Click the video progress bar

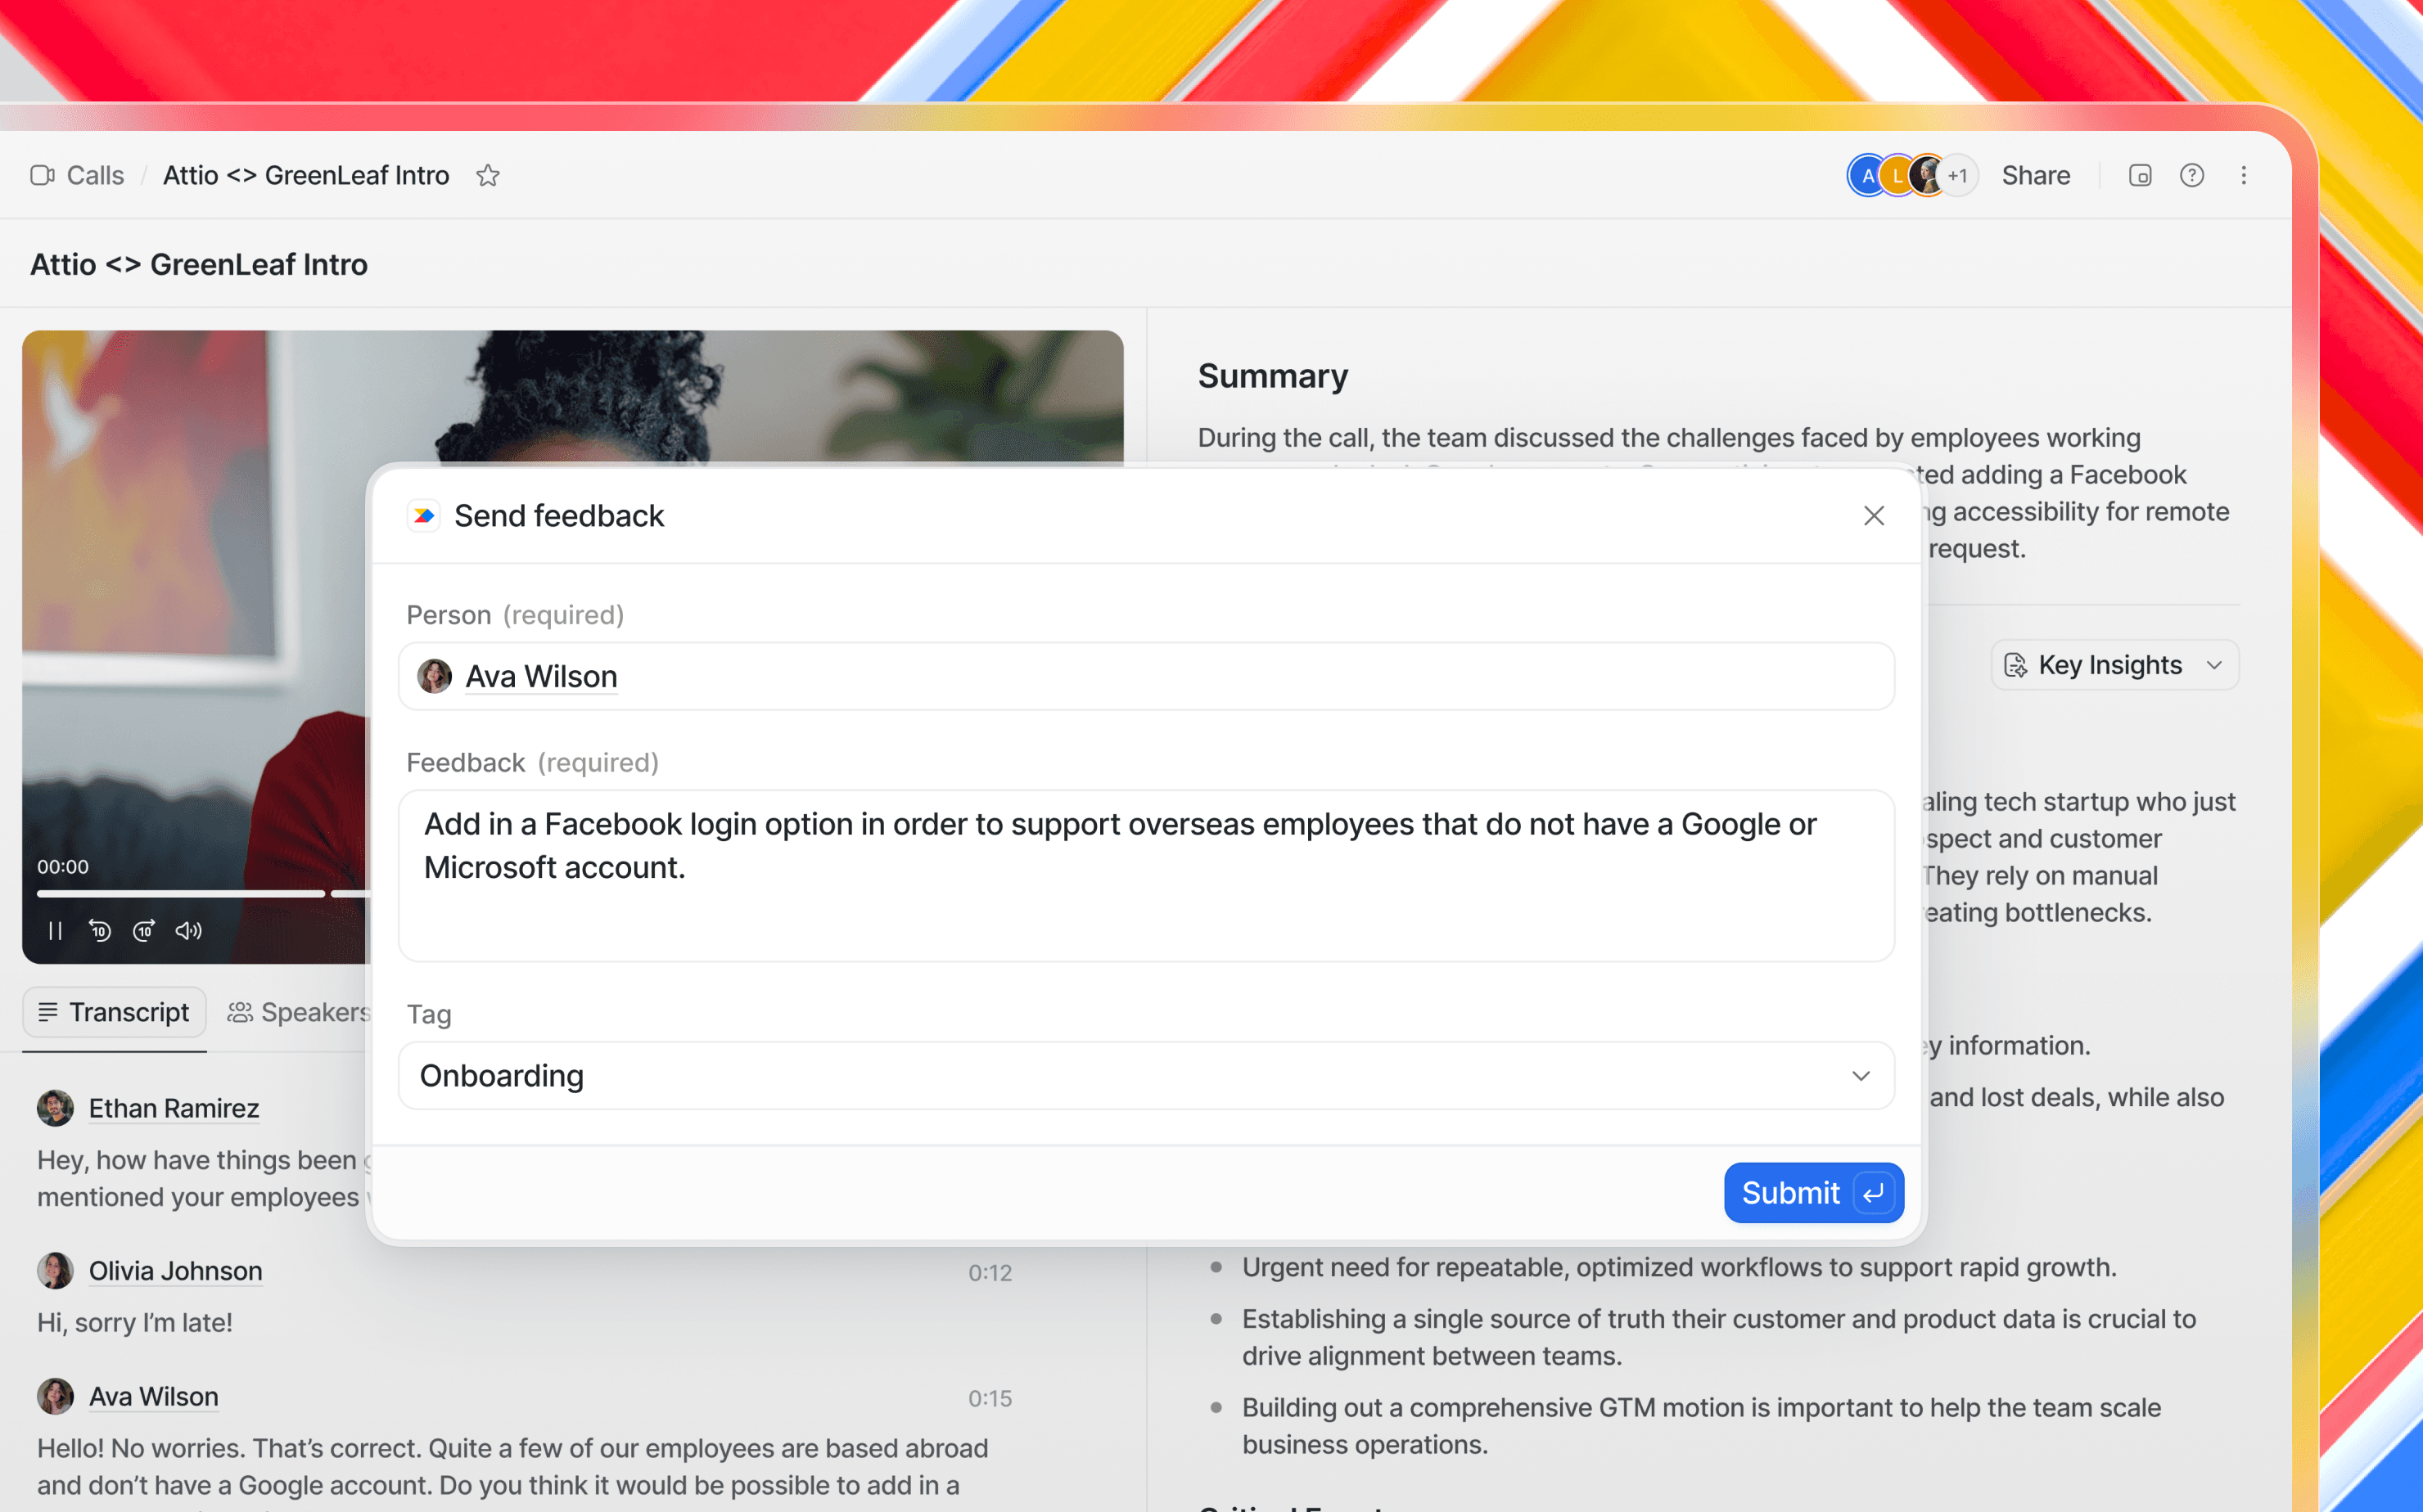(180, 893)
